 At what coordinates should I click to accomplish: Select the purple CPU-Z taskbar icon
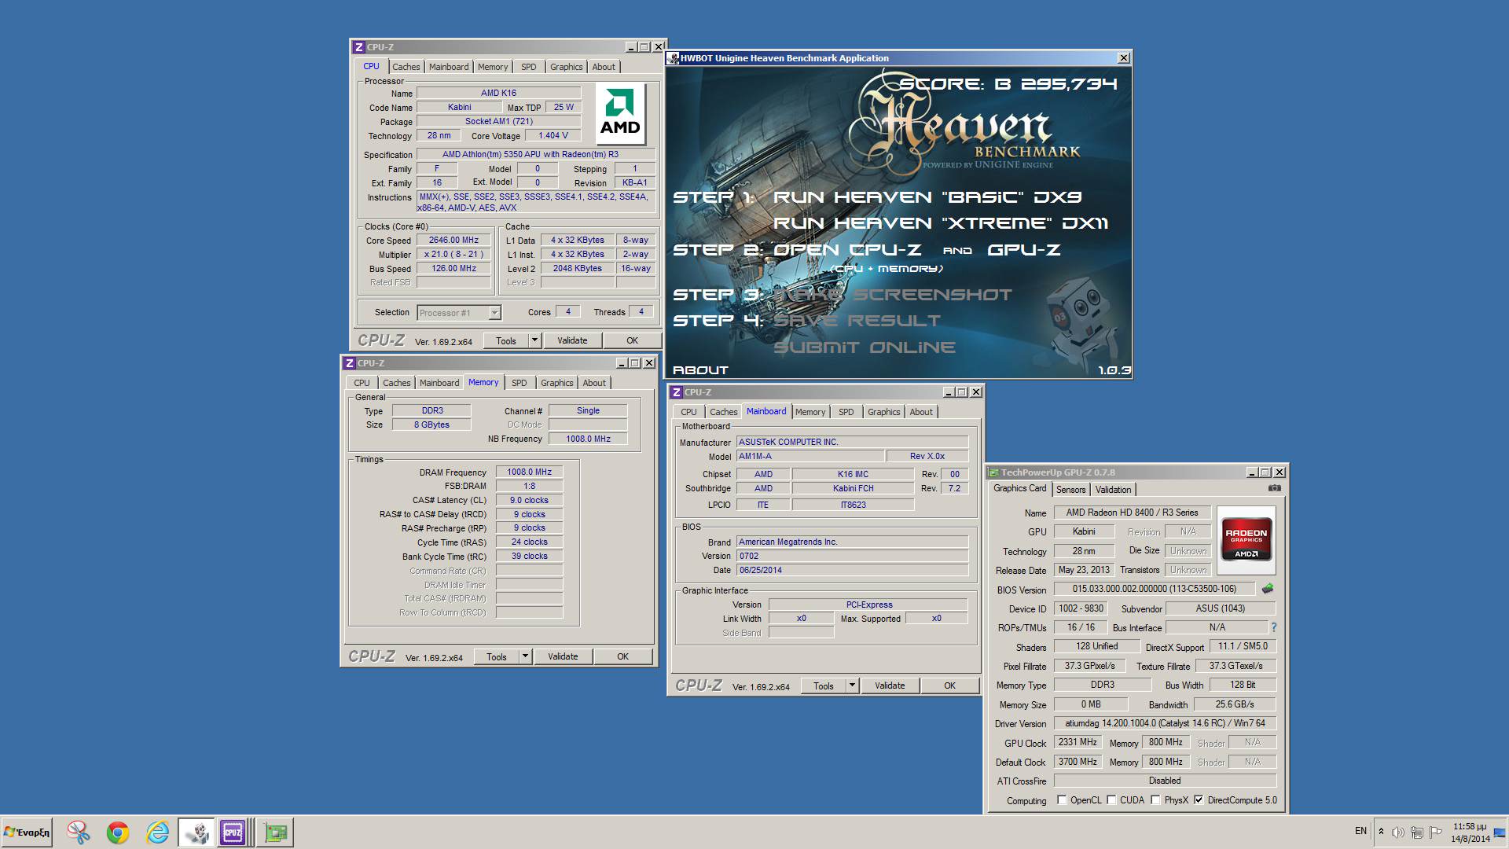(x=233, y=832)
